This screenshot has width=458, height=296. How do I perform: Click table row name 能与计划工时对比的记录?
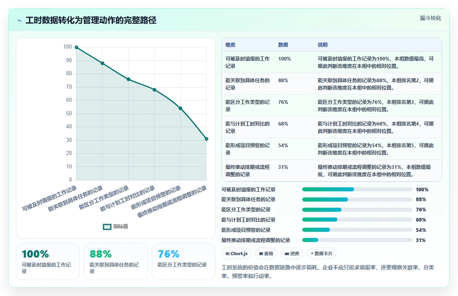click(247, 127)
